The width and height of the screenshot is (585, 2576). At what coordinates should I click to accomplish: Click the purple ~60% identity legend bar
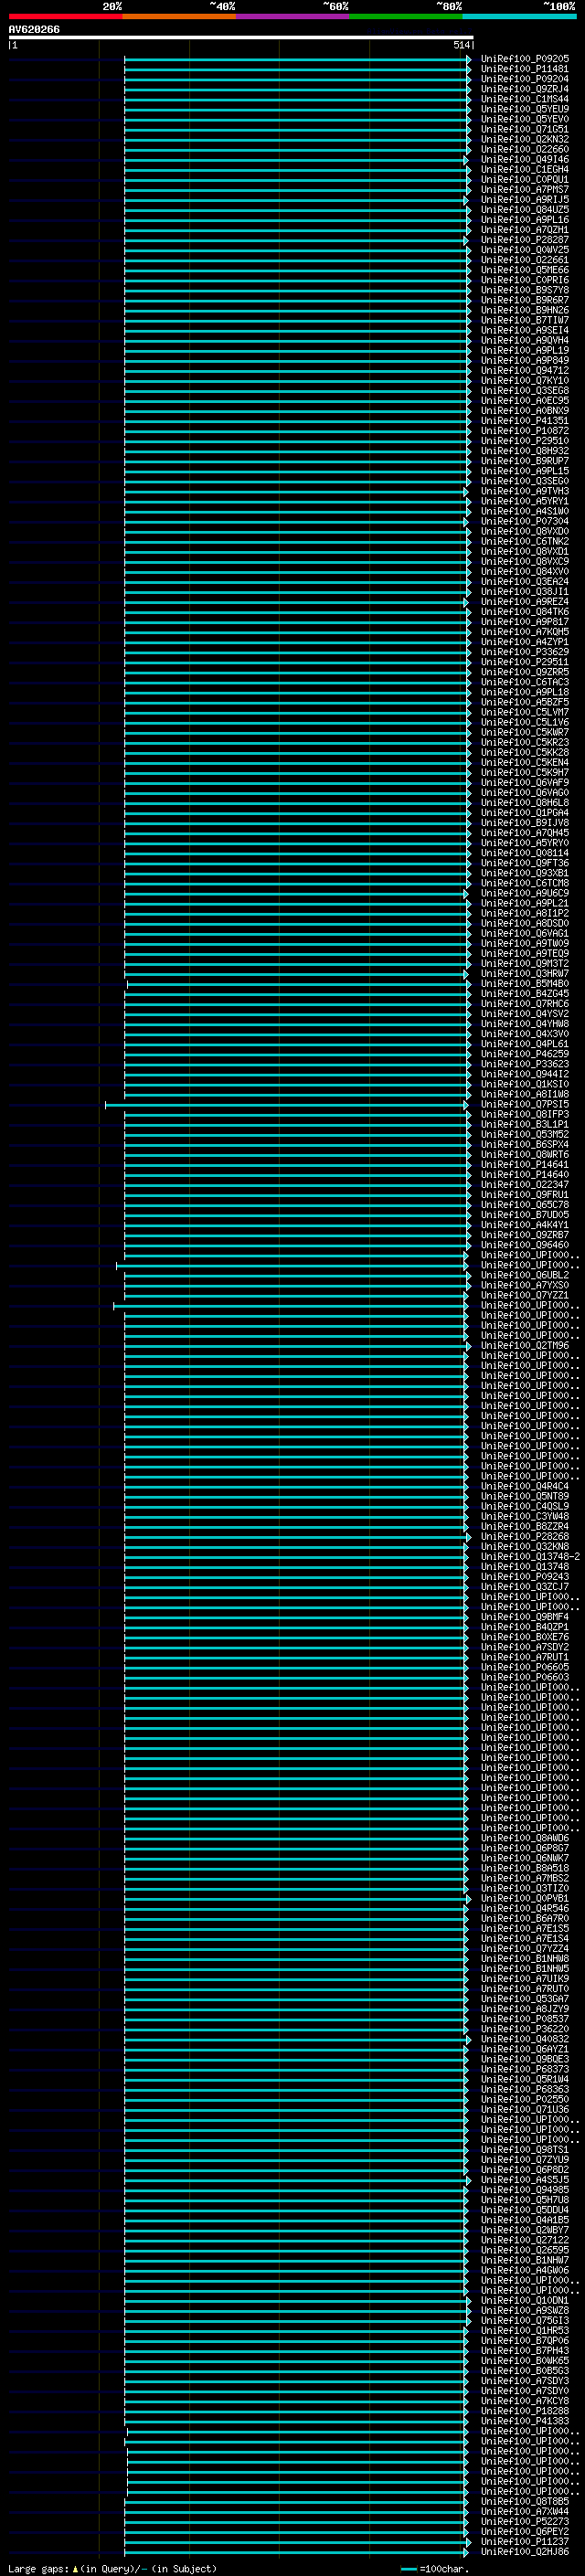(293, 16)
